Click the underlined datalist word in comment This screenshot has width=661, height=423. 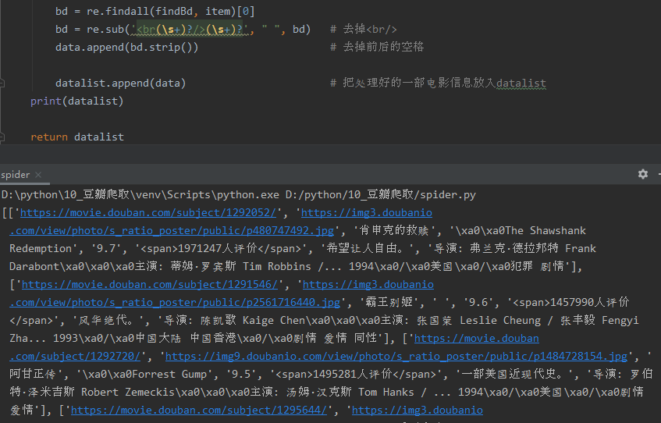pos(521,84)
